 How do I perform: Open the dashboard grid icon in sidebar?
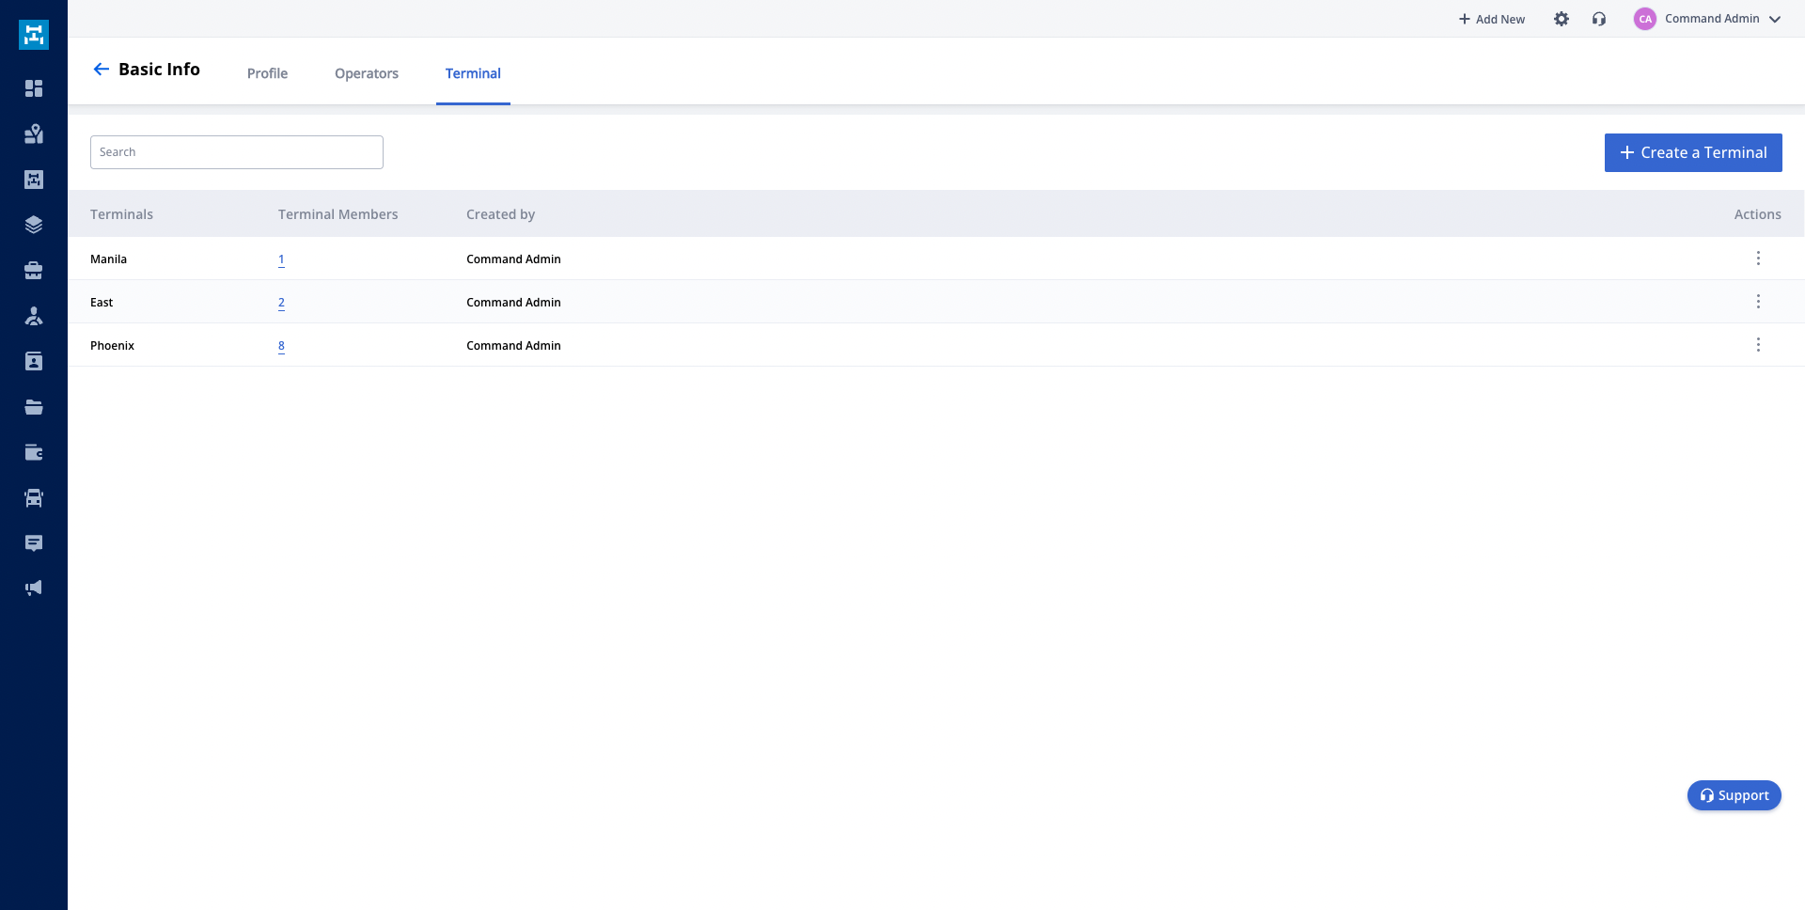tap(34, 88)
